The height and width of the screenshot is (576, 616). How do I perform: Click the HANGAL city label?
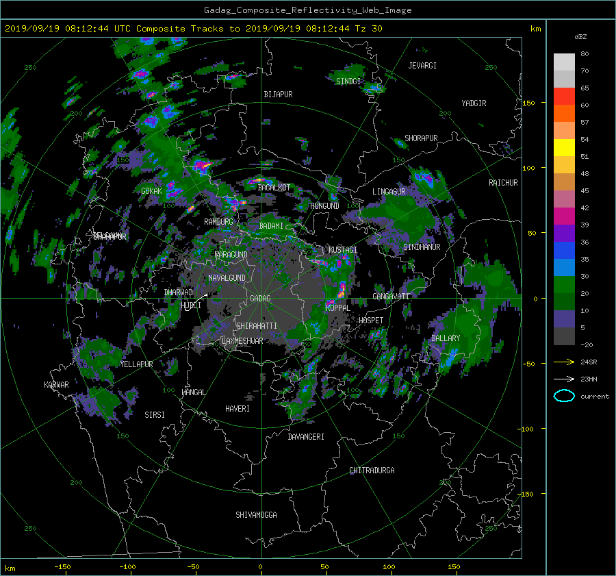(193, 392)
